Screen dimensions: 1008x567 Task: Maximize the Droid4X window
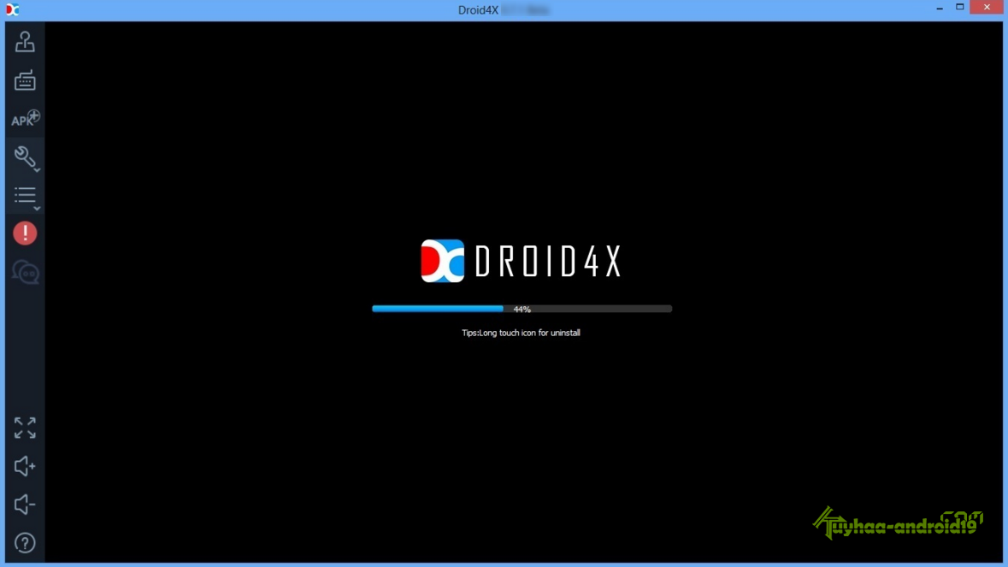coord(960,8)
